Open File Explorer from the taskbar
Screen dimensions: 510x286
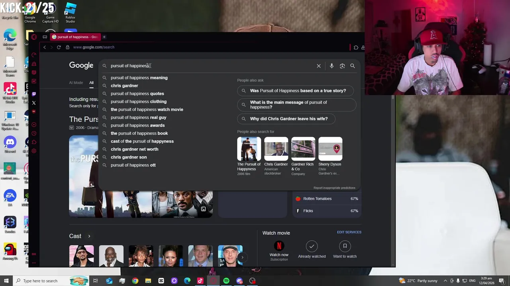tap(148, 281)
